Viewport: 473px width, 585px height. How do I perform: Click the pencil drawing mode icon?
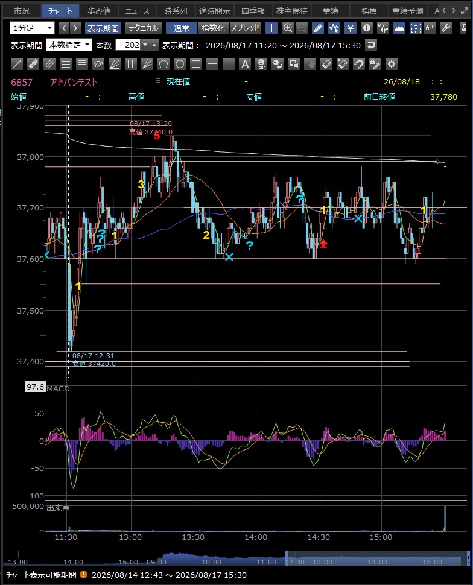[x=318, y=28]
